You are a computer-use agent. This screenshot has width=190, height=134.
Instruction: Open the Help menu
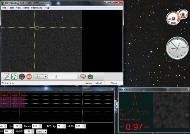click(x=47, y=8)
